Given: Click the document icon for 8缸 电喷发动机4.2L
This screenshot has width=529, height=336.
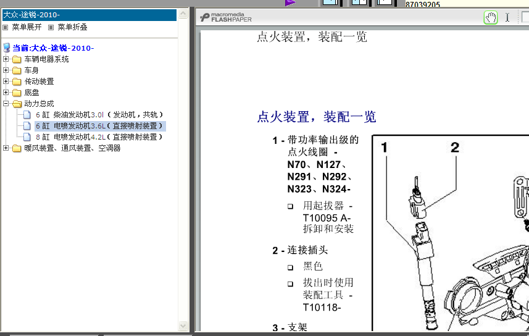Looking at the screenshot, I should (27, 137).
